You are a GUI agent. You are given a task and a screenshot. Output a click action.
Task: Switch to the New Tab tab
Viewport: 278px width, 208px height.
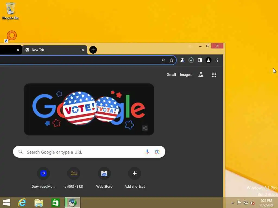click(55, 50)
